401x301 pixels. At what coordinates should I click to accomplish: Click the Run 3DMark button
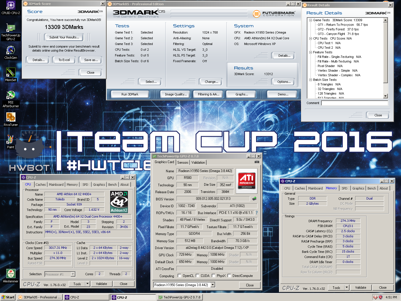(130, 94)
